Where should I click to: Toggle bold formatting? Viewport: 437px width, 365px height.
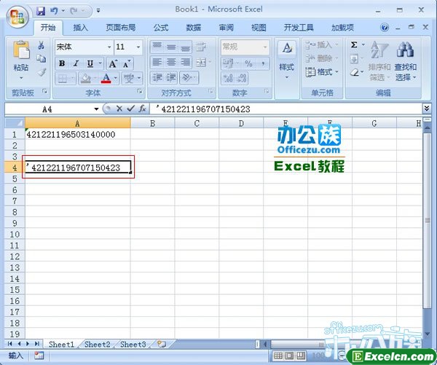pyautogui.click(x=62, y=63)
